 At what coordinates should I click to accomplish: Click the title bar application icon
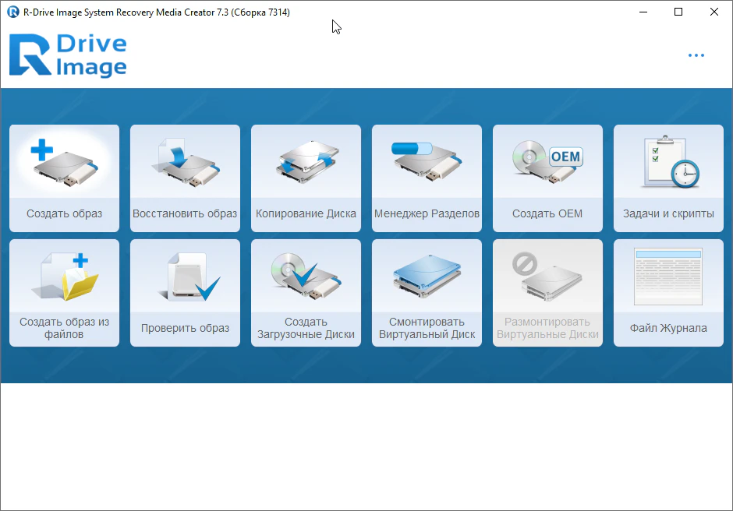pos(12,12)
